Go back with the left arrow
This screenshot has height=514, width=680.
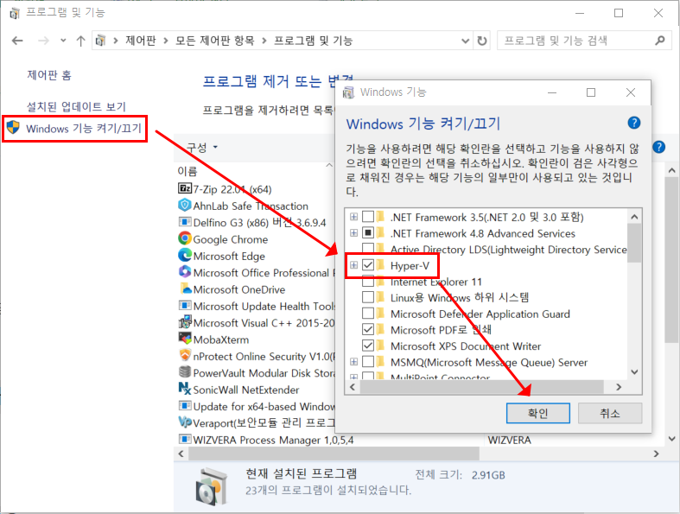[17, 41]
